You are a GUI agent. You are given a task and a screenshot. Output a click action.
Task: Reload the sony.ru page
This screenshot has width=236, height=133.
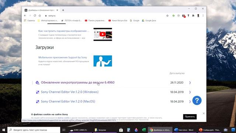35,16
